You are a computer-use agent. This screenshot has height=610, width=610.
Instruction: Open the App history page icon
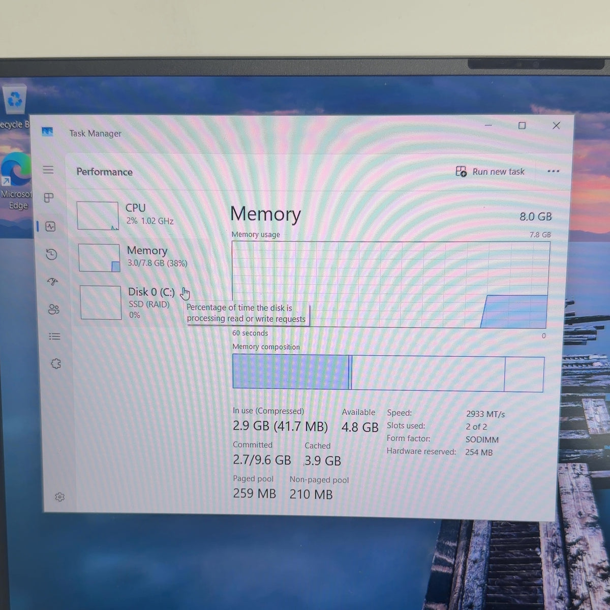[x=51, y=254]
